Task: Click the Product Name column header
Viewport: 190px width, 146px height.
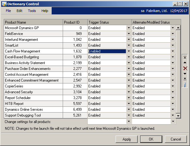Action: point(33,22)
